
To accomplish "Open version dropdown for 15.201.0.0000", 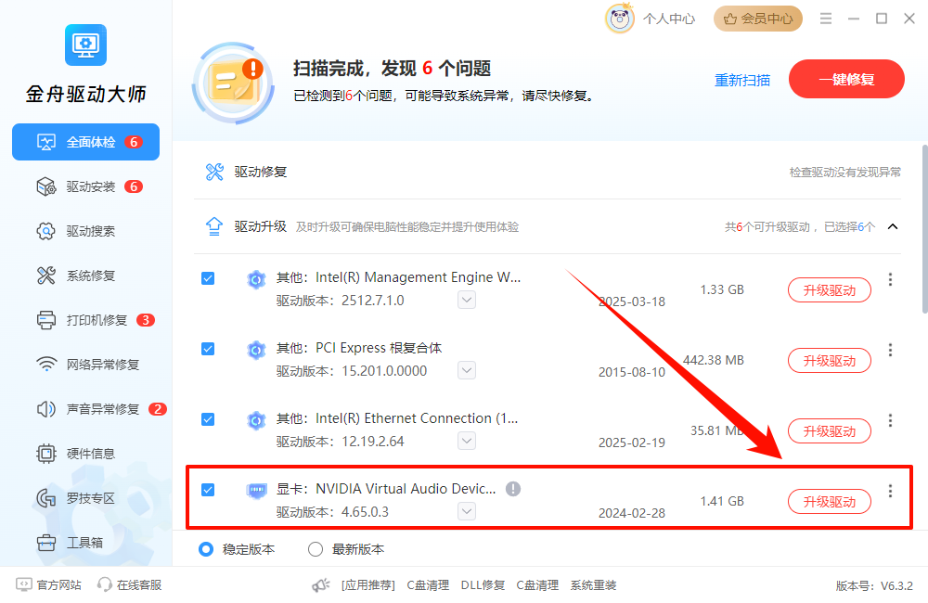I will coord(467,370).
